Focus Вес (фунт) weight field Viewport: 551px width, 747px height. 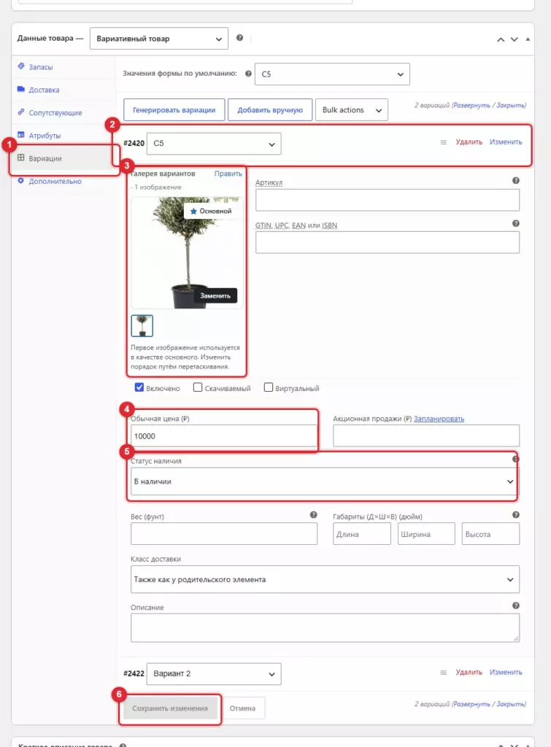[x=223, y=533]
